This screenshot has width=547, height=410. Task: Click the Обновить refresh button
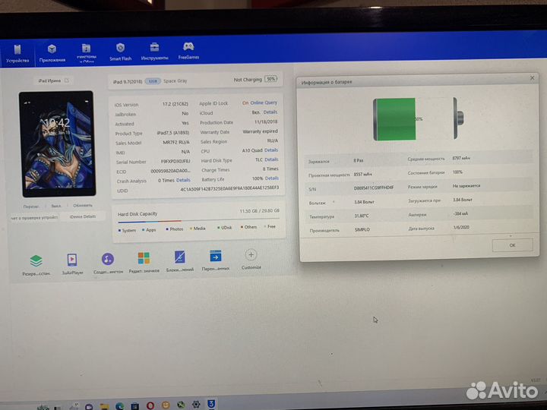coord(83,205)
